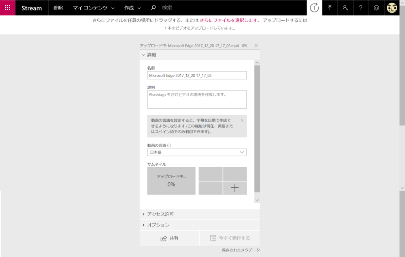Edit the 名前 field
Screen dimensions: 405x257
[197, 76]
